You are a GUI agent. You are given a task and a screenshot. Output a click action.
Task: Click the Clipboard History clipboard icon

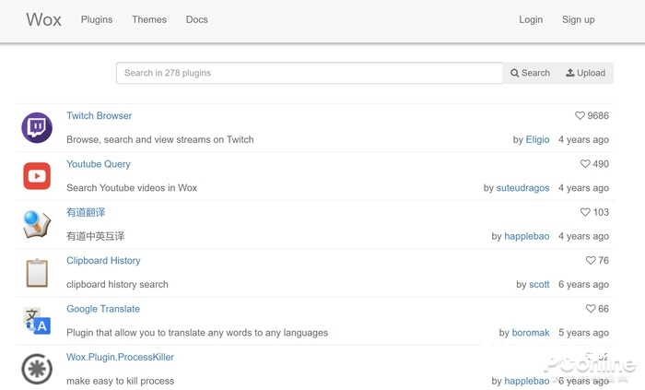pos(37,273)
